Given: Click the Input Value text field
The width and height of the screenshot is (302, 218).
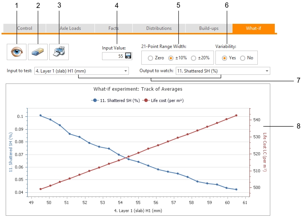Looking at the screenshot, I should pos(113,56).
